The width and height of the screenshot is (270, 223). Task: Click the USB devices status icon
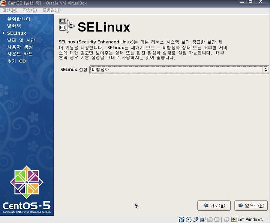coord(196,219)
